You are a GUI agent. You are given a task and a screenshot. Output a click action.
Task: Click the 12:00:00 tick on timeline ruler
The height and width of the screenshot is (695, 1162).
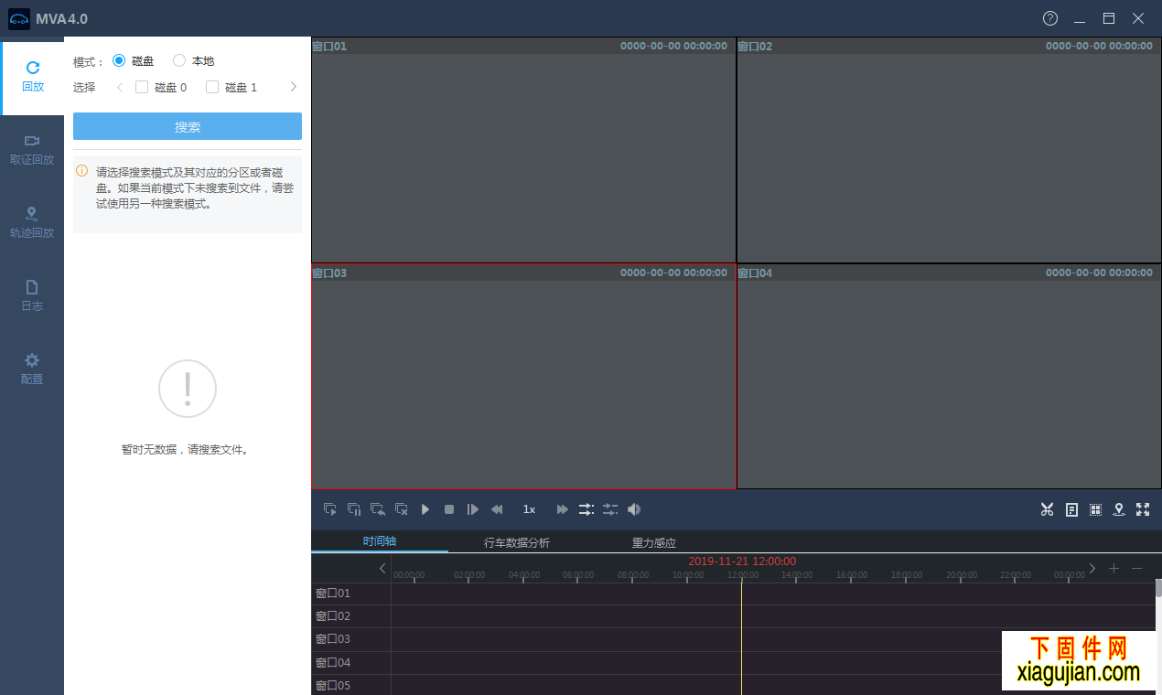pyautogui.click(x=742, y=575)
